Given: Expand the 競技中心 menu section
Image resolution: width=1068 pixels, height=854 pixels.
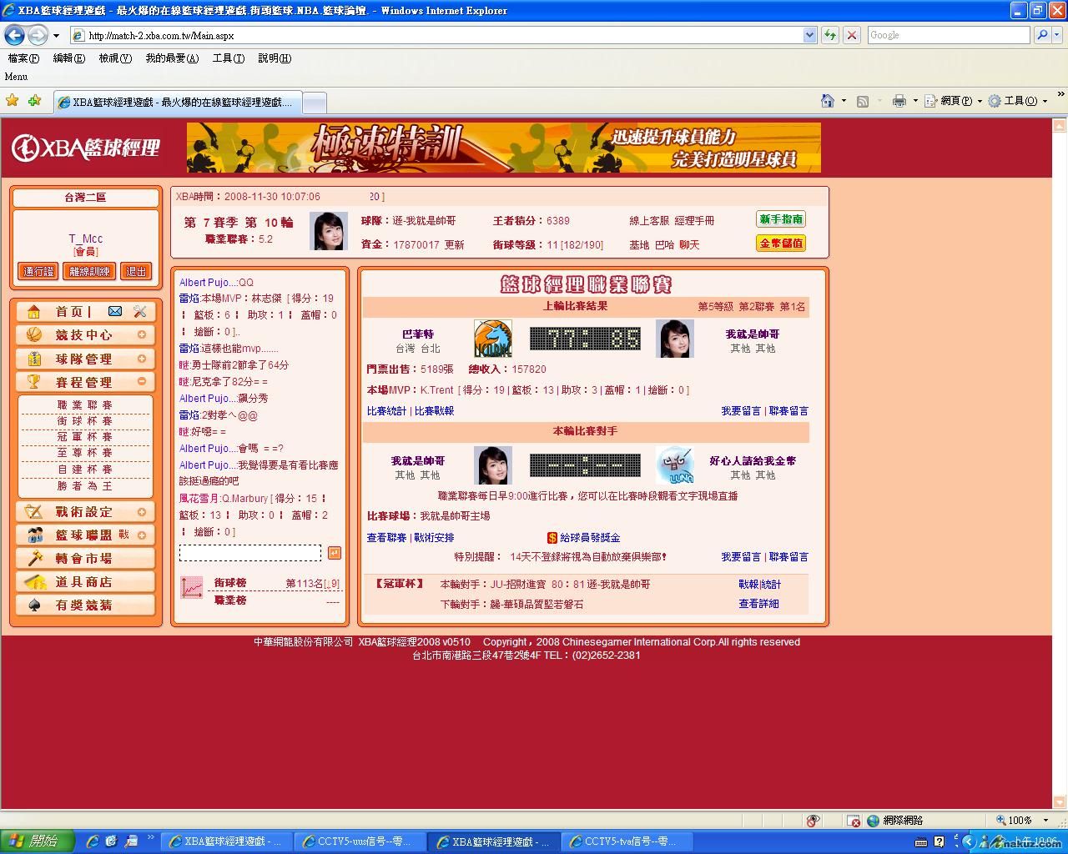Looking at the screenshot, I should point(142,334).
